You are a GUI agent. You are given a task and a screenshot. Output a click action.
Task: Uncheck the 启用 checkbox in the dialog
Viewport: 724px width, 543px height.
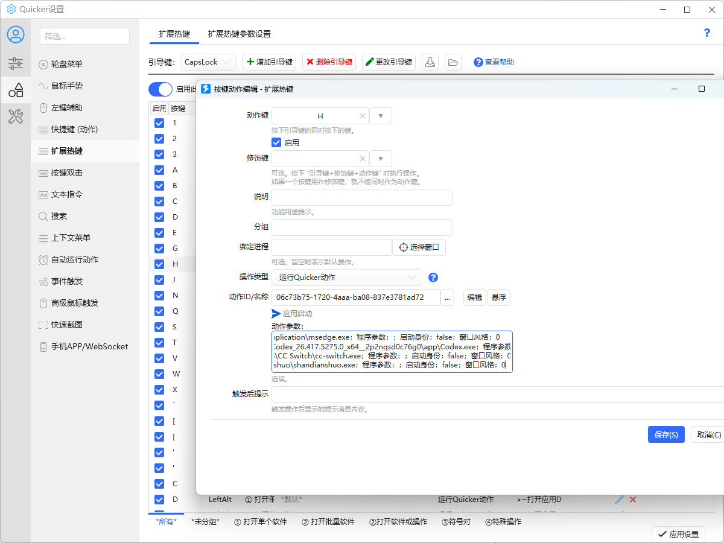click(277, 143)
